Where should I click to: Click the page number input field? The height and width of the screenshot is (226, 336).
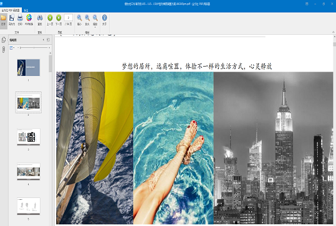[69, 18]
